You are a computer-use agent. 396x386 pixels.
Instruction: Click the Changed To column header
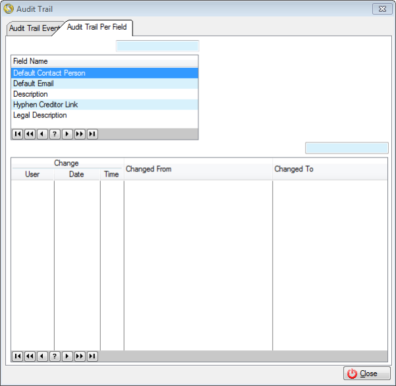(330, 169)
